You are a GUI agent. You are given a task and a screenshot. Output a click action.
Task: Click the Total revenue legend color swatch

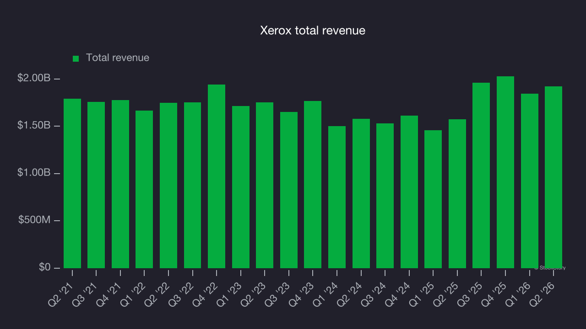tap(76, 58)
